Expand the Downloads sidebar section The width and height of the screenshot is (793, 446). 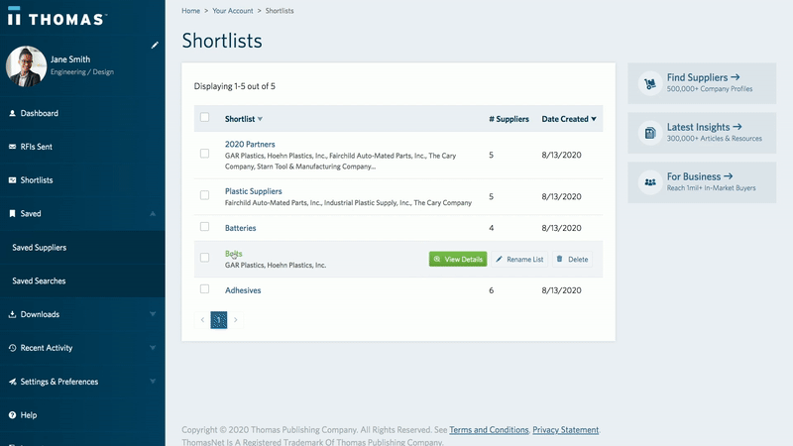coord(153,314)
